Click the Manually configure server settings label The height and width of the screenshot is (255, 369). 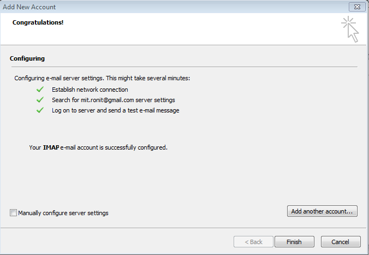coord(63,213)
